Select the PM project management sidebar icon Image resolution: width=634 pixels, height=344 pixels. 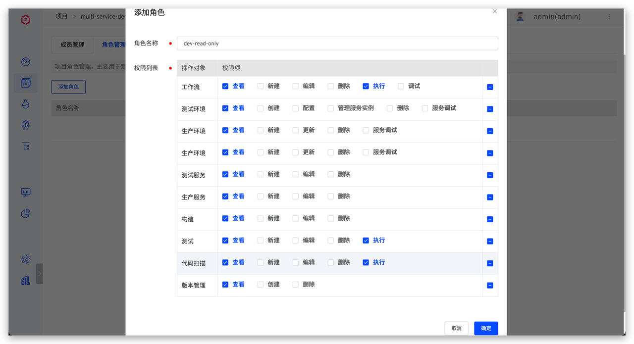tap(25, 83)
